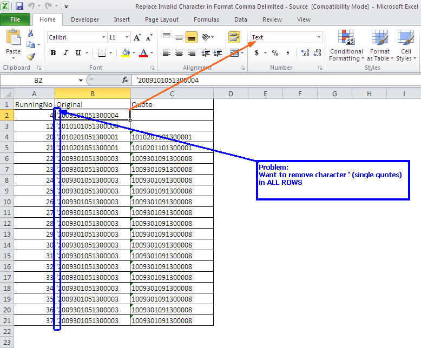Screen dimensions: 421x348
Task: Switch to the Developer tab
Action: coord(85,19)
